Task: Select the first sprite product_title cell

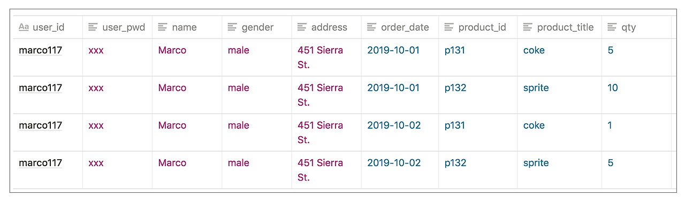Action: (559, 95)
